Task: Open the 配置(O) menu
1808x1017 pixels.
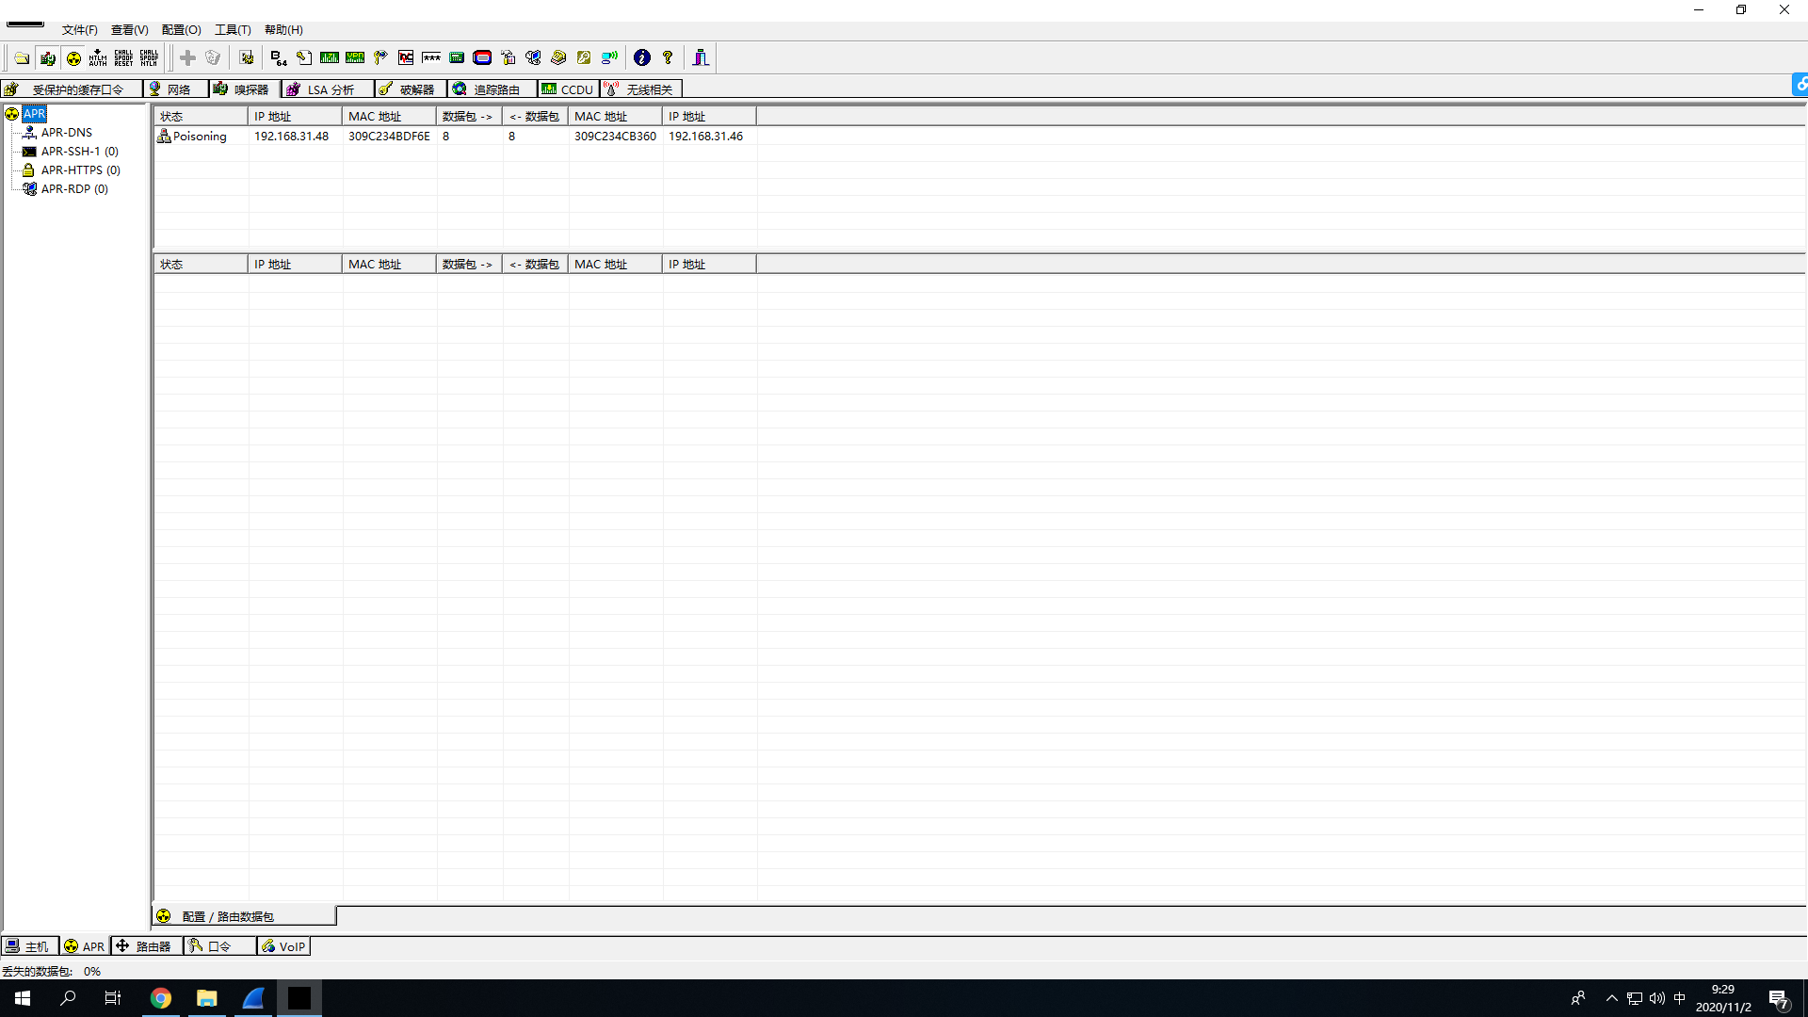Action: (x=181, y=30)
